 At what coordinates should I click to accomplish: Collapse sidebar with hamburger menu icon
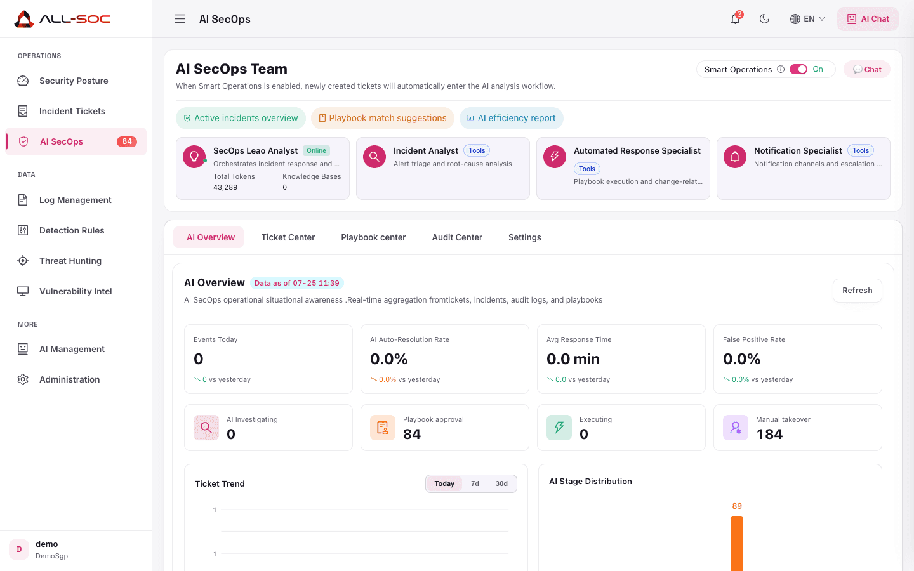click(180, 19)
